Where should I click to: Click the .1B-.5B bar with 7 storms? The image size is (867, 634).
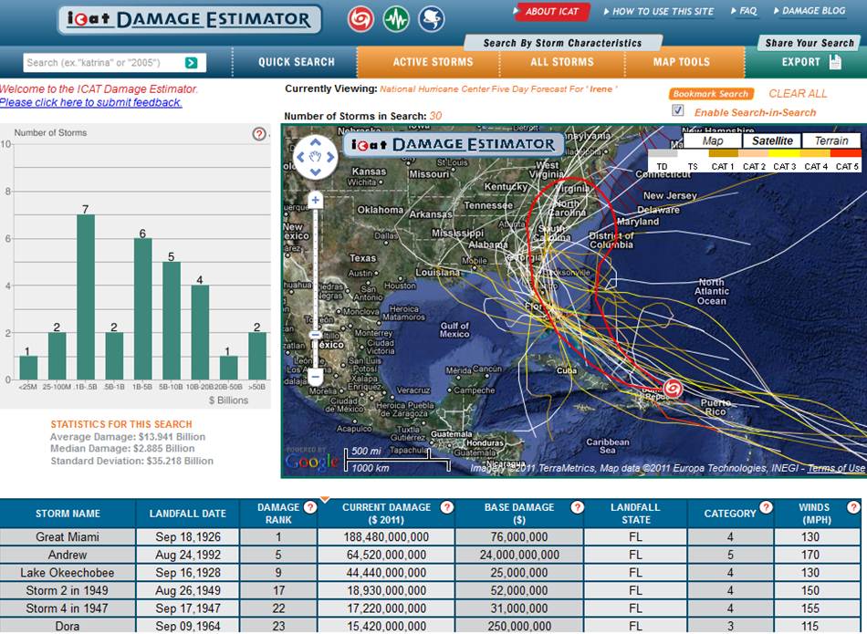coord(86,296)
